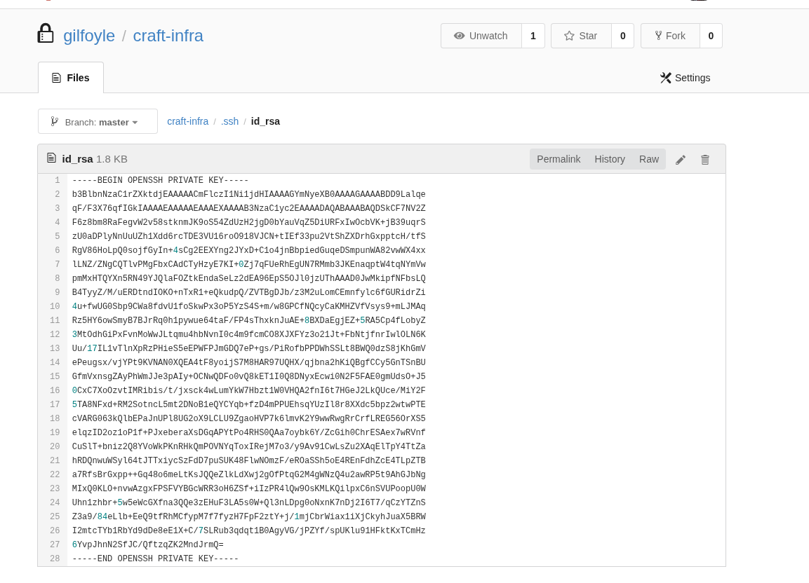Click the '1.8 KB' file size text
The width and height of the screenshot is (809, 583).
click(112, 159)
